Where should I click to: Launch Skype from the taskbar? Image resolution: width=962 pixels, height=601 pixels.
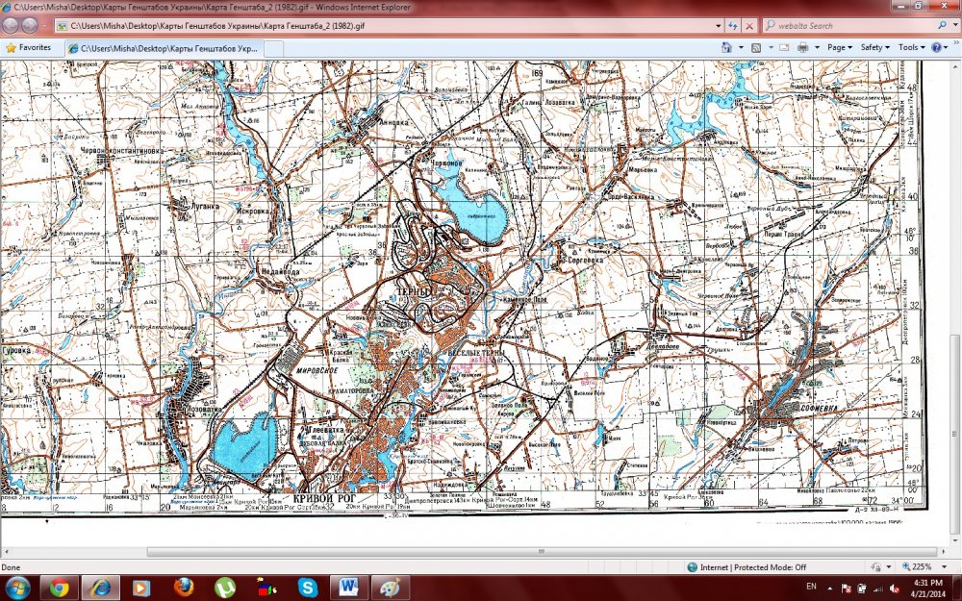pos(308,587)
